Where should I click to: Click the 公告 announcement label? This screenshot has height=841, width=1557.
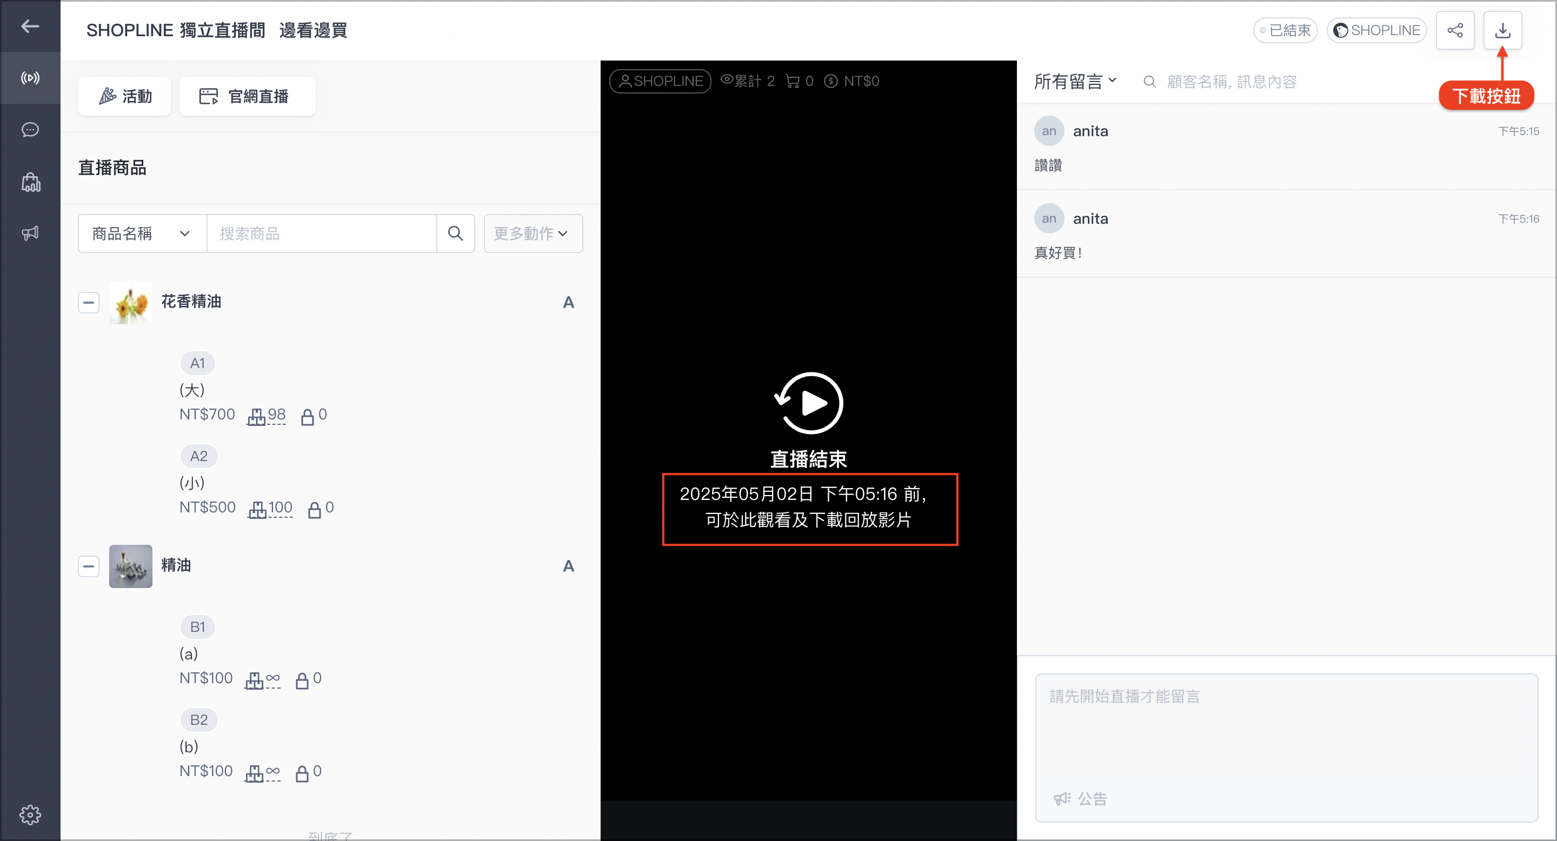(x=1093, y=799)
